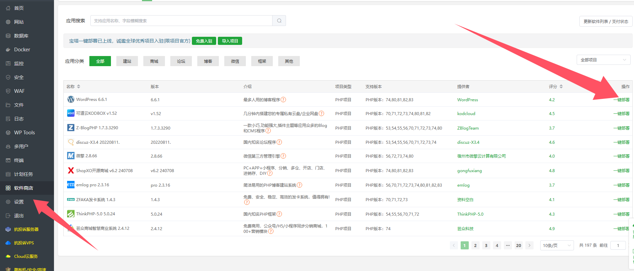The width and height of the screenshot is (634, 271).
Task: Click the KODBOX logo icon
Action: coord(71,113)
